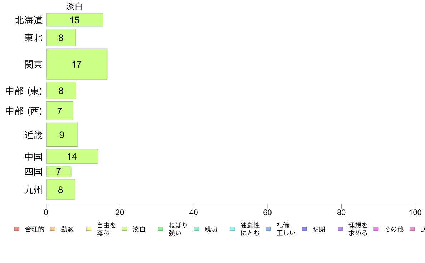Click the 合理的 red legend swatch
The image size is (425, 263).
coord(17,229)
